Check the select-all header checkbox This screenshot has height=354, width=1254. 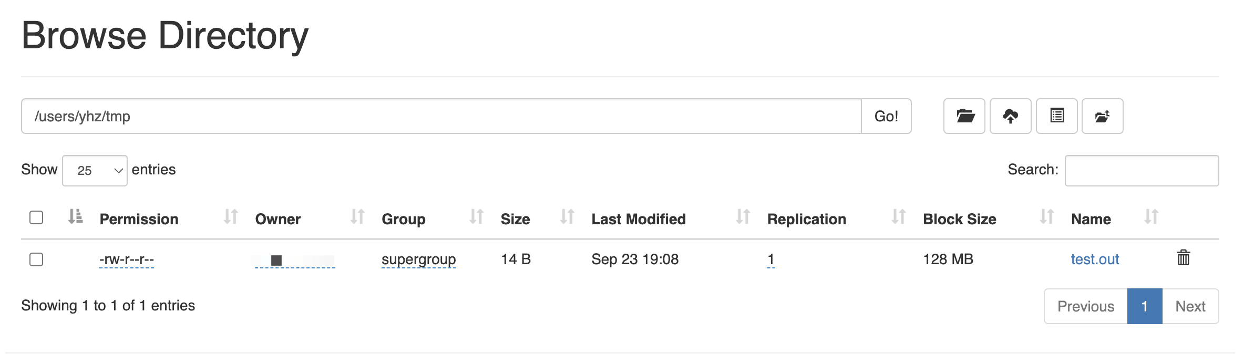(36, 217)
